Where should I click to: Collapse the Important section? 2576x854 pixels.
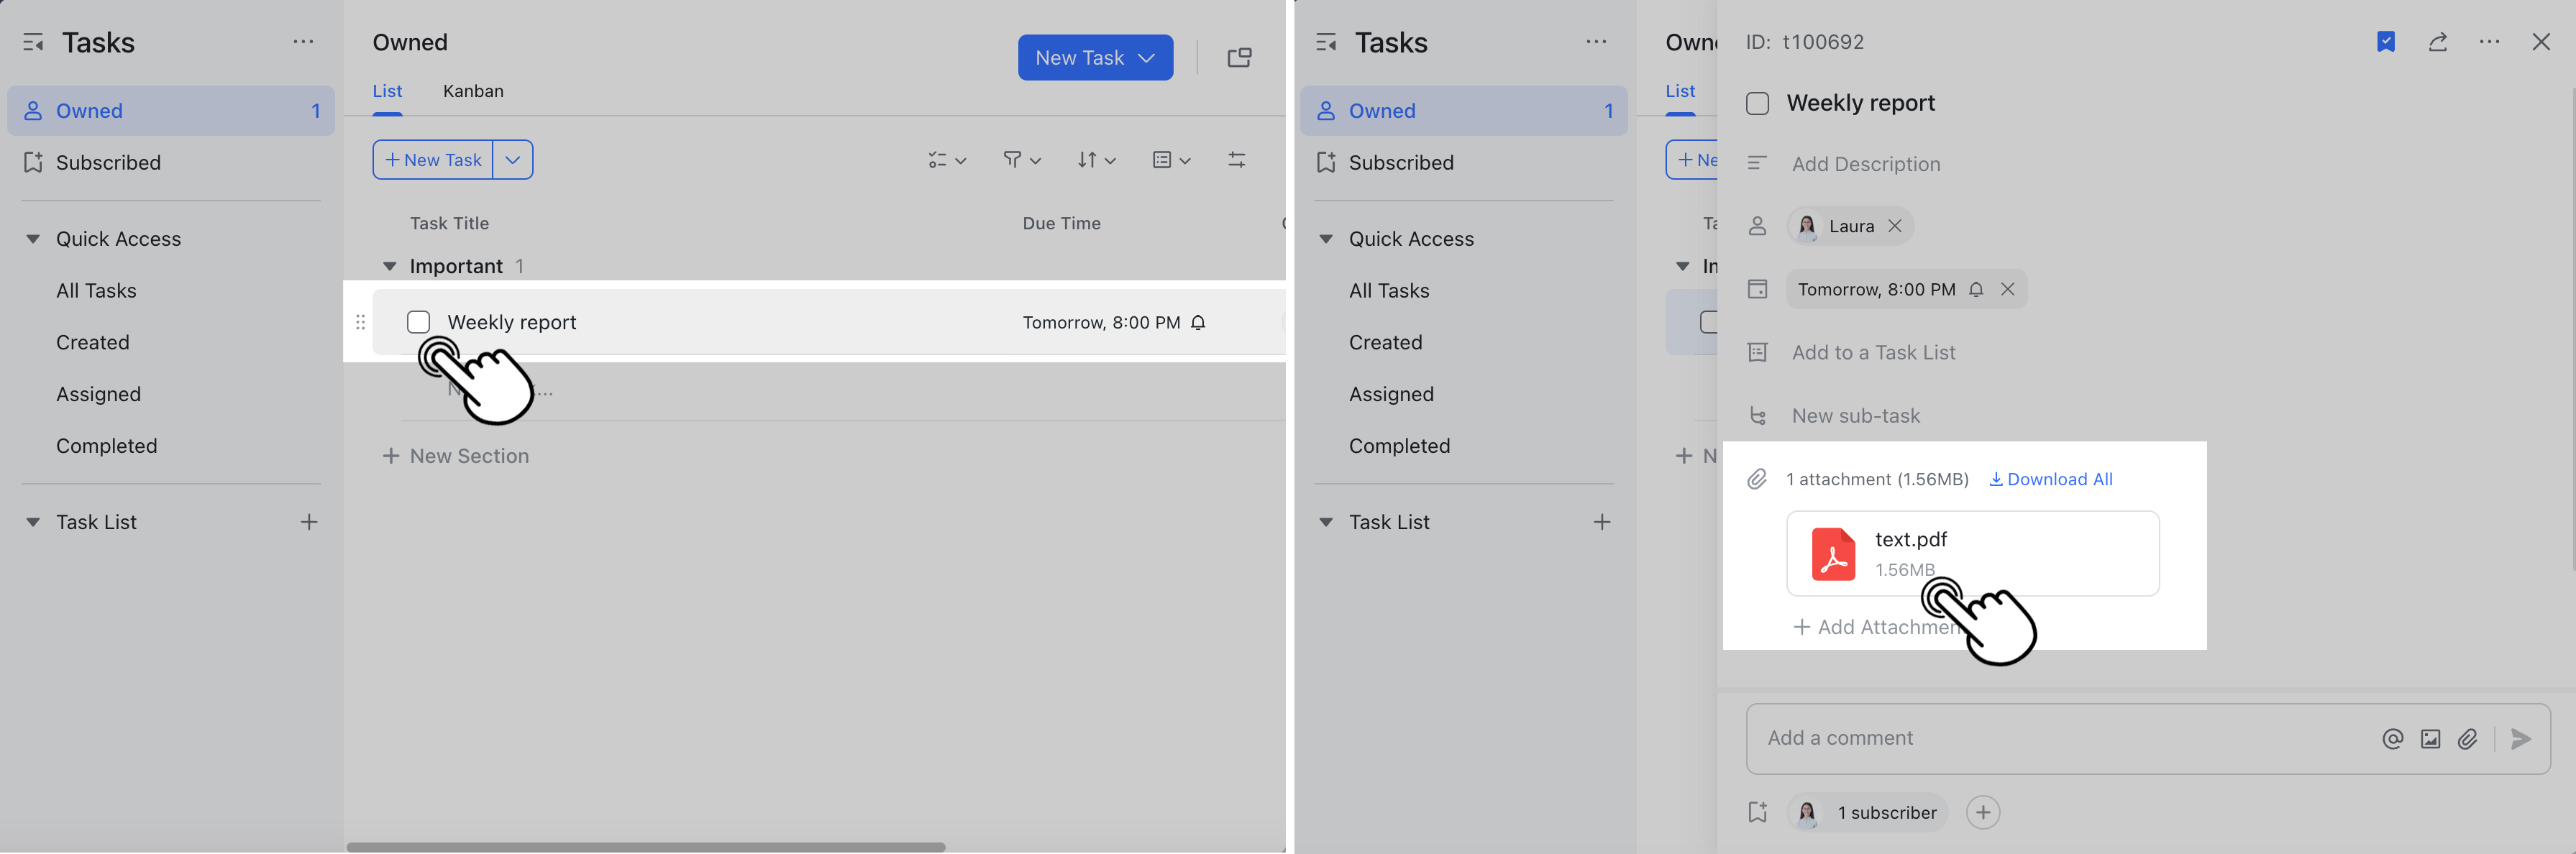(389, 266)
